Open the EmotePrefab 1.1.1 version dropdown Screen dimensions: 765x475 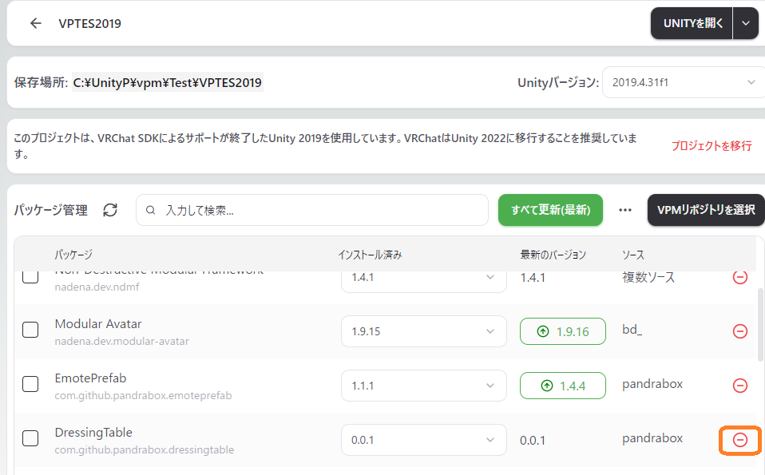click(x=423, y=386)
